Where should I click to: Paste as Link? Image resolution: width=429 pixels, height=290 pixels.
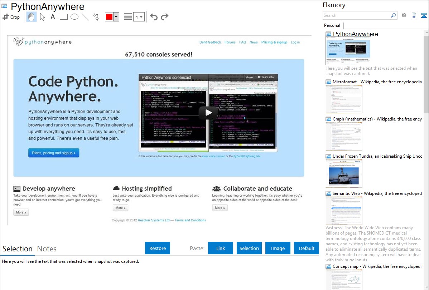coord(221,248)
